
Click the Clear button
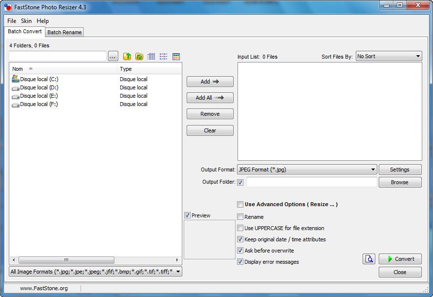[x=210, y=130]
